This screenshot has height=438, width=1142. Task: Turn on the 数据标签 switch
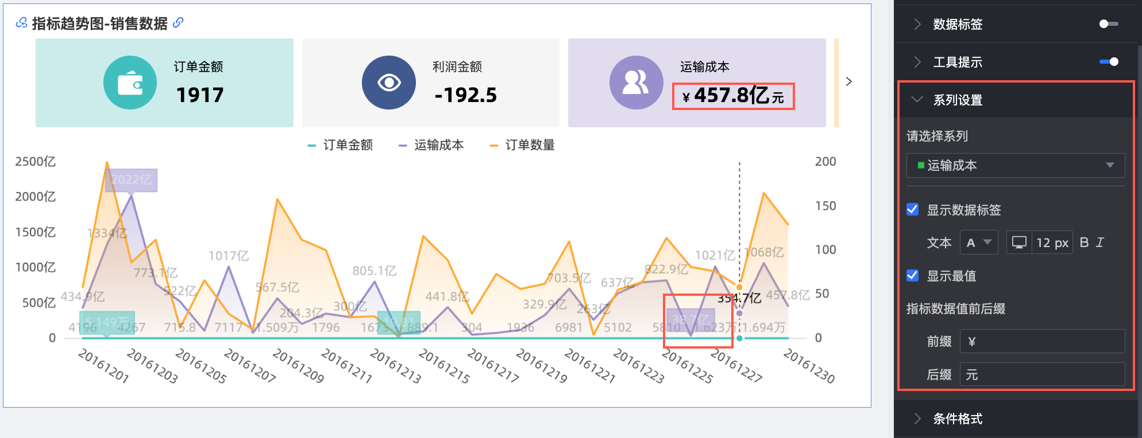pos(1108,24)
